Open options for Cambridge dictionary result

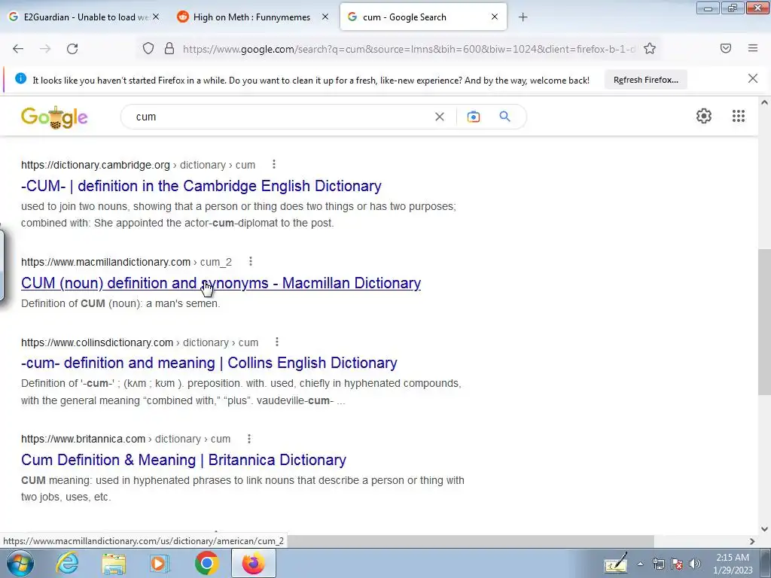coord(274,164)
